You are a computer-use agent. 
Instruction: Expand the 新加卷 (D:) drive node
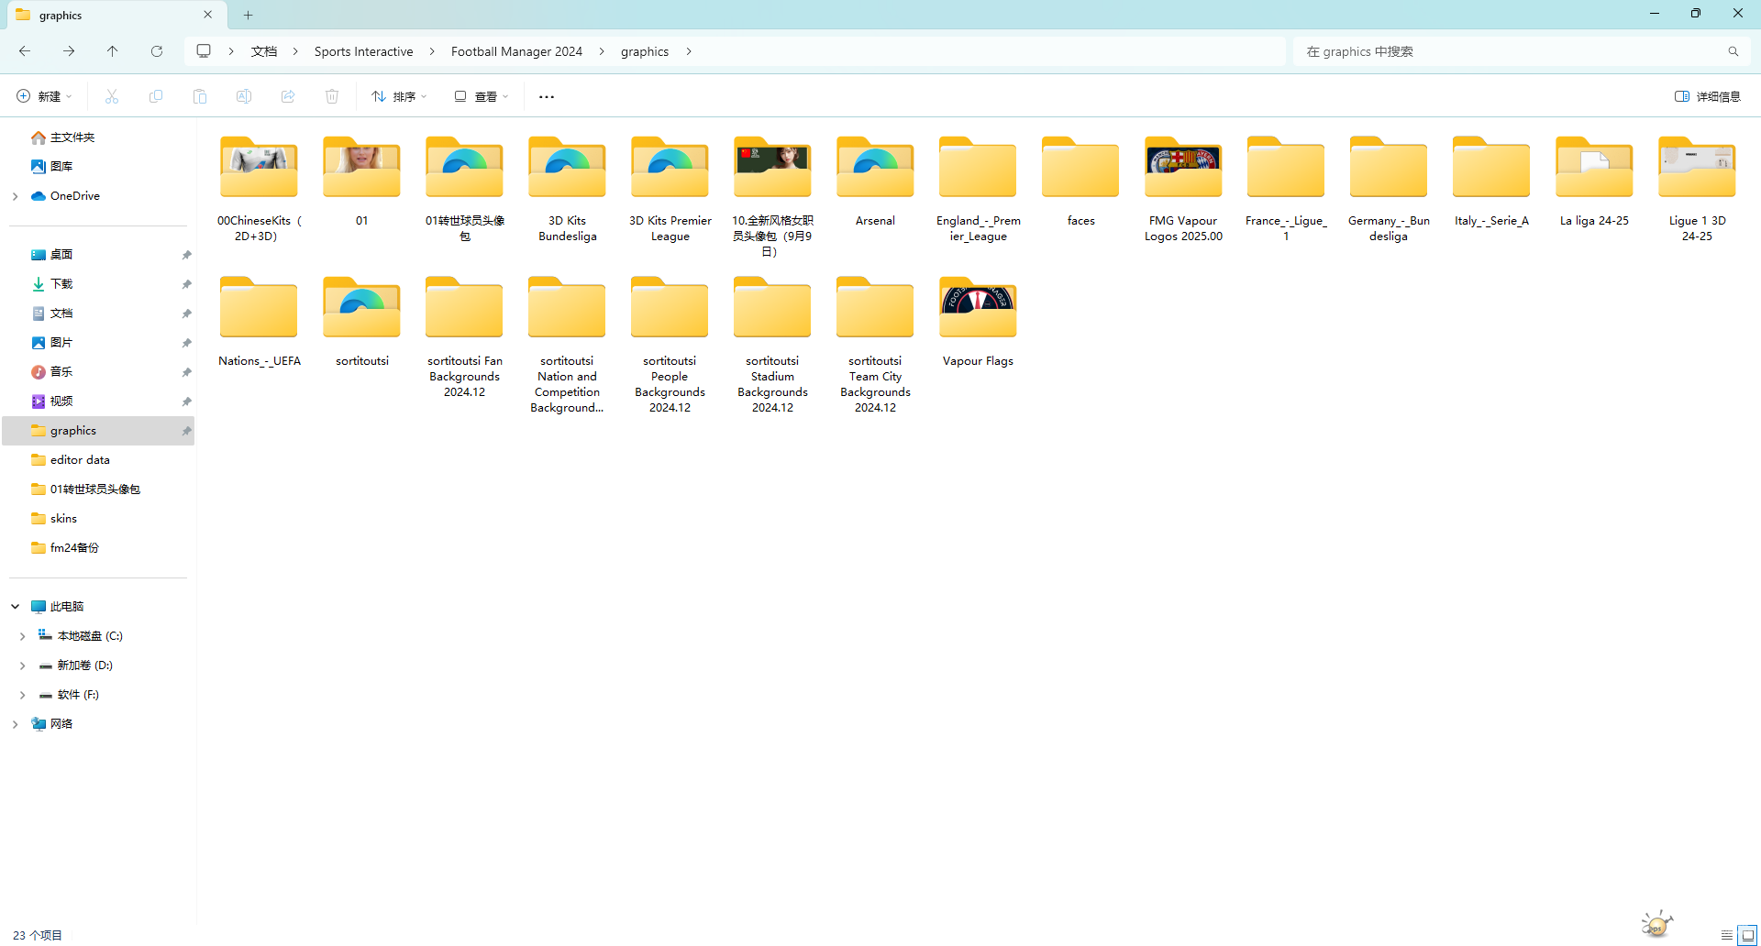pyautogui.click(x=22, y=665)
